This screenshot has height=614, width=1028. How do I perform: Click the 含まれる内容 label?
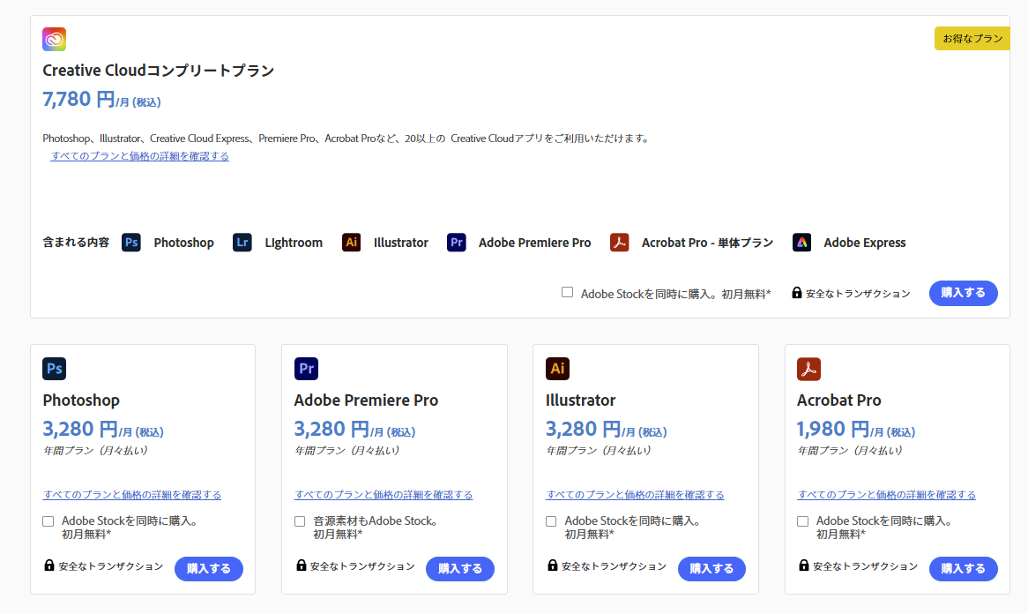pos(76,243)
